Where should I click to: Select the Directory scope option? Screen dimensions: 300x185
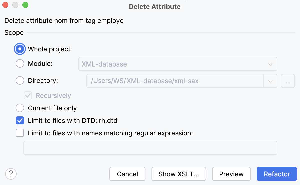click(20, 80)
